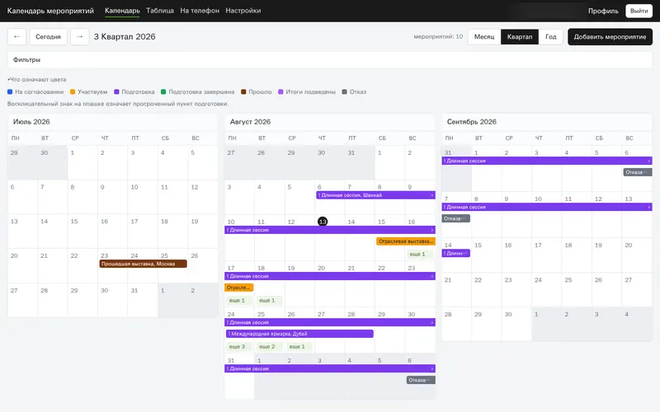Click the purple Подготовка legend swatch
The height and width of the screenshot is (412, 660).
click(116, 91)
